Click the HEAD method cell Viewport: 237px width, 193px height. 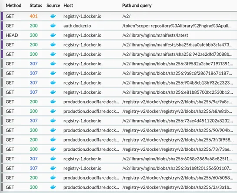pyautogui.click(x=12, y=35)
